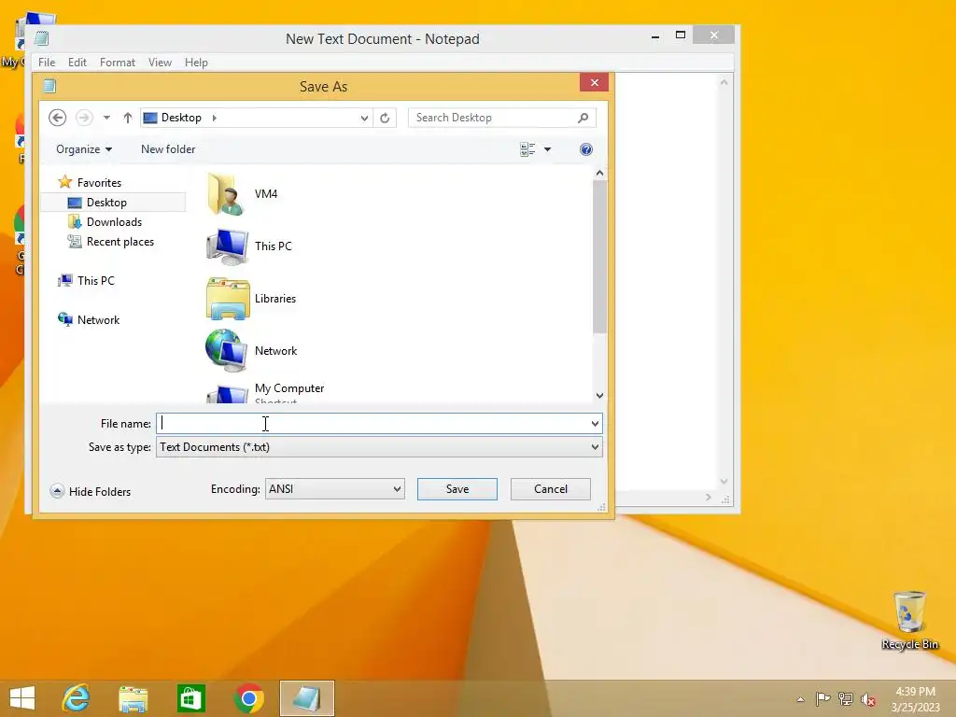Expand the Desktop breadcrumb chevron
This screenshot has height=717, width=956.
[214, 118]
